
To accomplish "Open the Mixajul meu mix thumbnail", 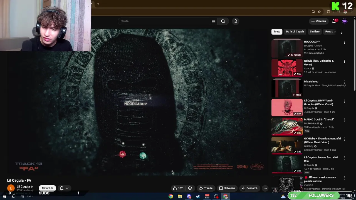I will tap(287, 88).
